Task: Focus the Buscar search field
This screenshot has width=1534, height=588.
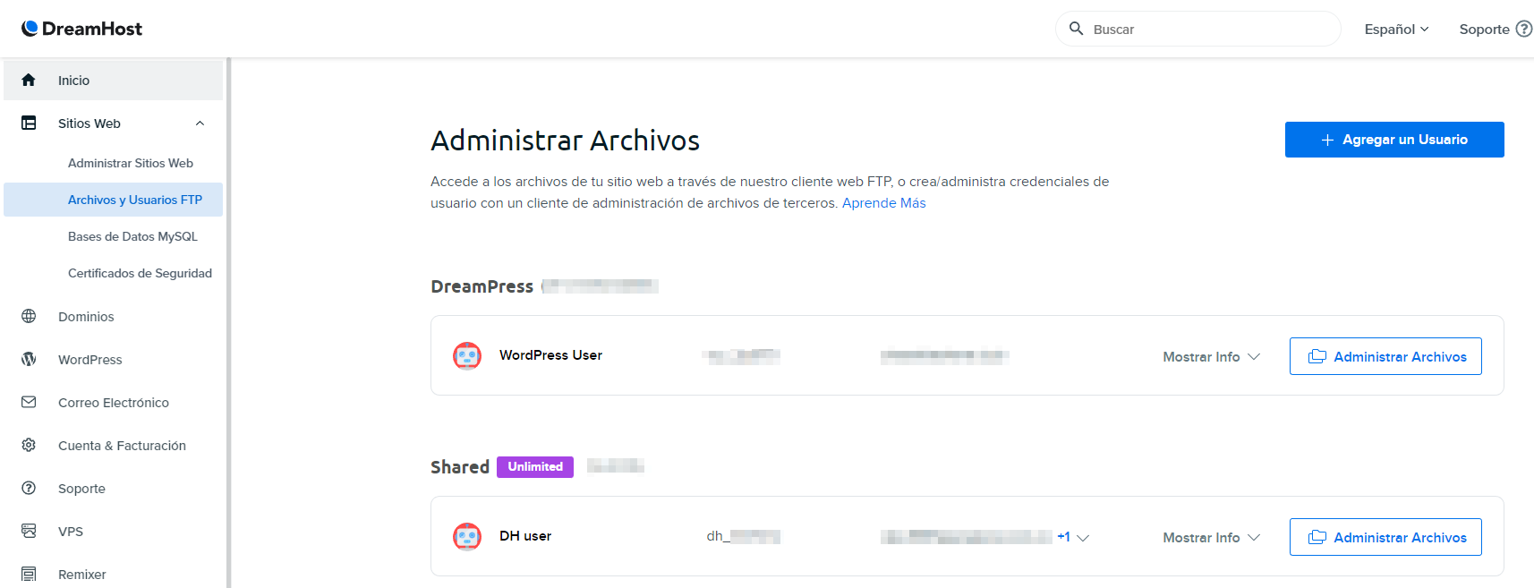Action: tap(1208, 30)
